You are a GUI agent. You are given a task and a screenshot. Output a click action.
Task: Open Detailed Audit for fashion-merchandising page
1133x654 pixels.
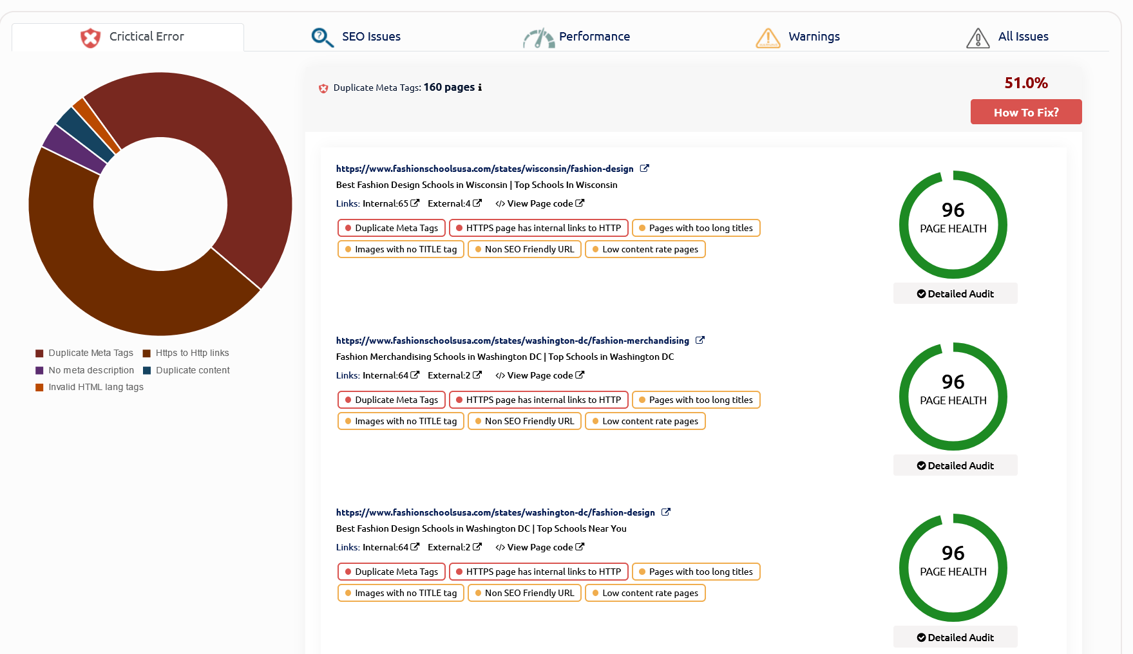point(955,465)
